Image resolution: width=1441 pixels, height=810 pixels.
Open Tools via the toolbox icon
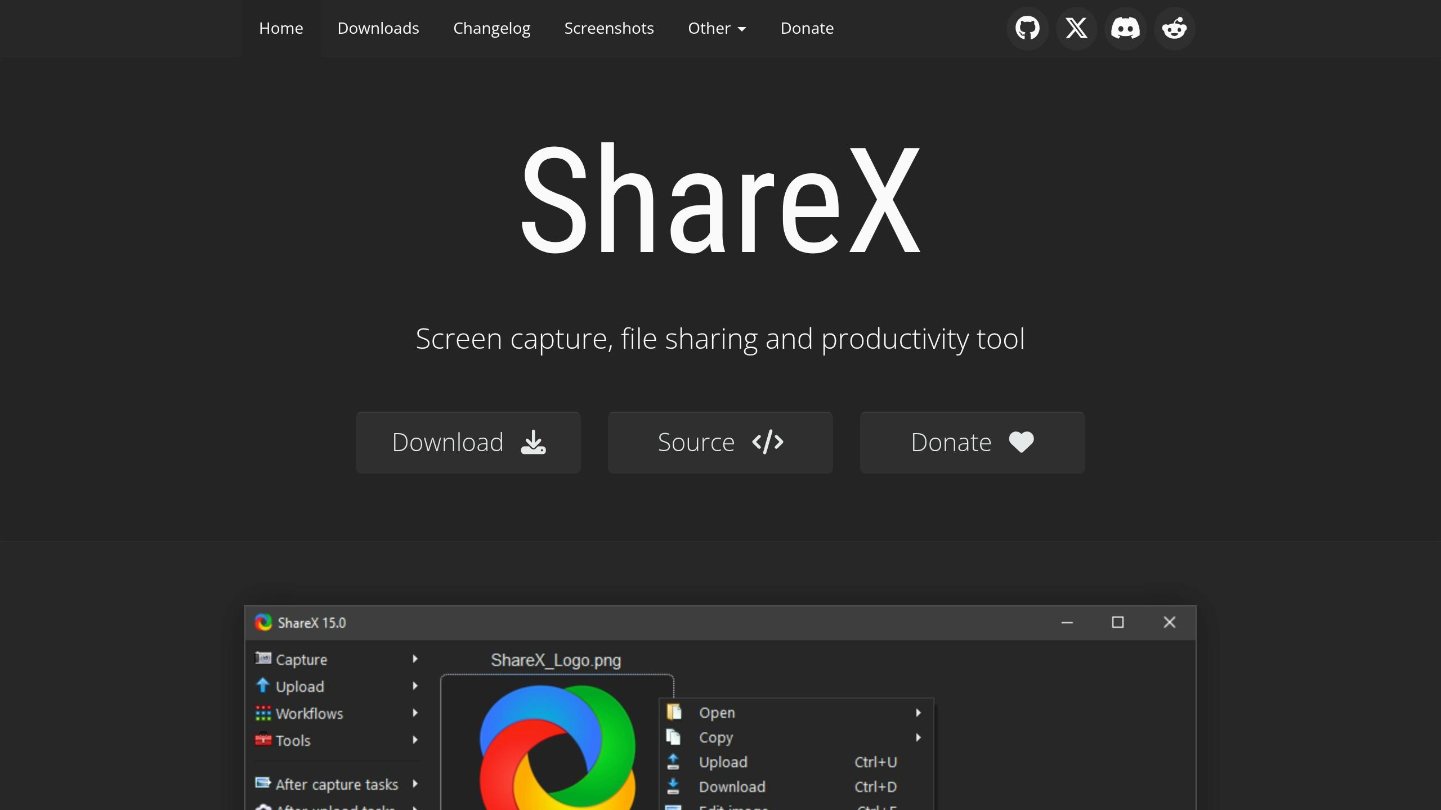tap(262, 740)
